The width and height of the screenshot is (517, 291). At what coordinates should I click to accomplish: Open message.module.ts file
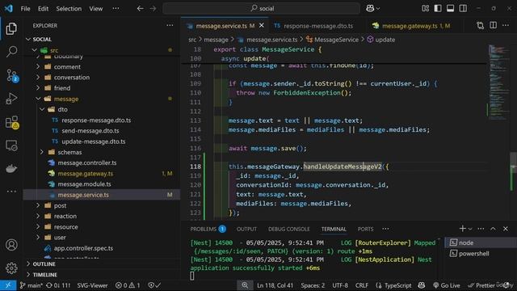tap(84, 184)
